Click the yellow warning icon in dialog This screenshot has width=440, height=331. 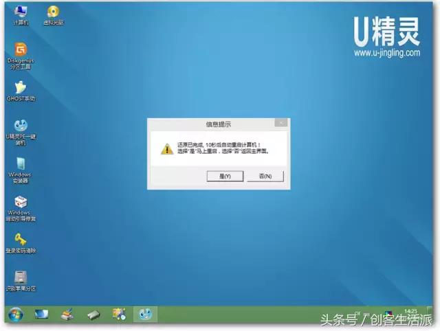click(x=167, y=149)
